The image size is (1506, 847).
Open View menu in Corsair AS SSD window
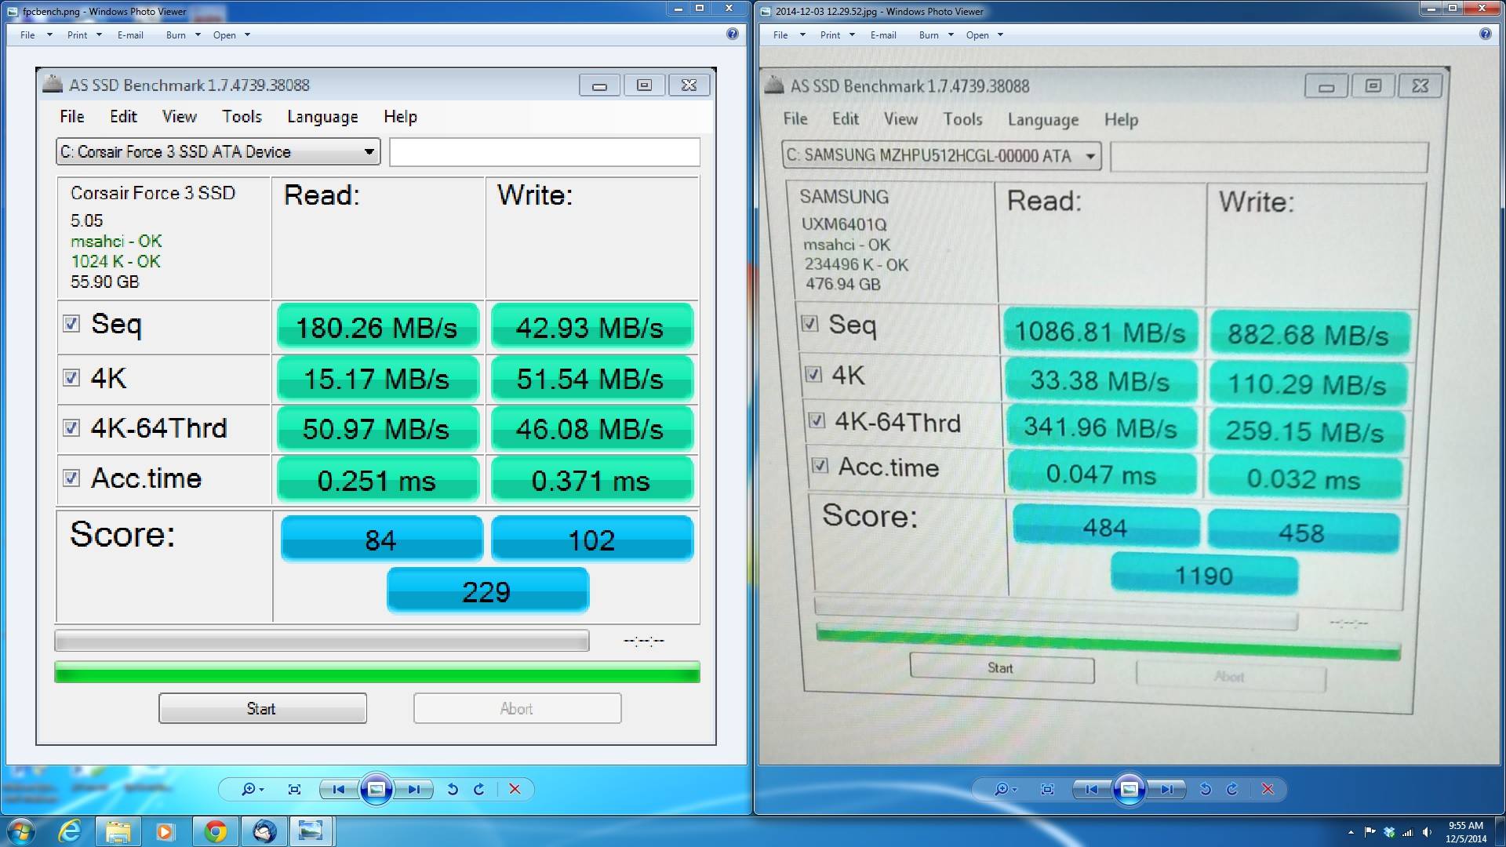(180, 117)
